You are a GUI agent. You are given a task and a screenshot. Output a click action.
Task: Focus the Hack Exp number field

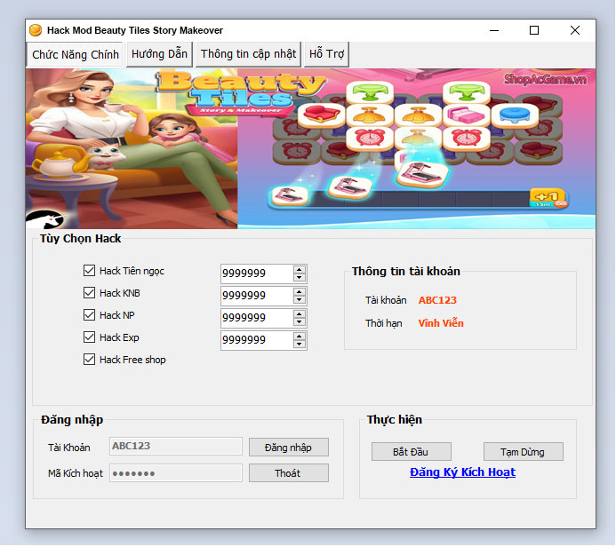tap(257, 340)
